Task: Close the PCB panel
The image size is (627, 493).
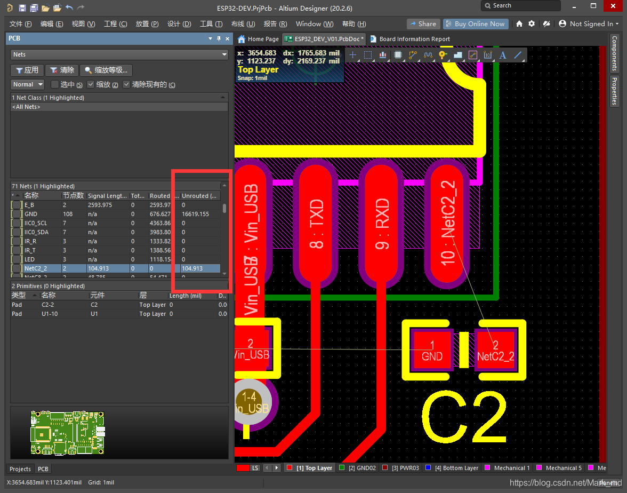Action: (x=227, y=38)
